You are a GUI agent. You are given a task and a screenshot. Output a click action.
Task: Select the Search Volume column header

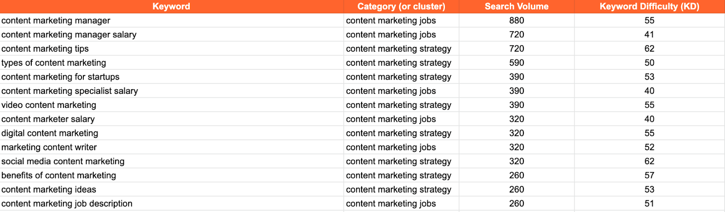coord(517,6)
